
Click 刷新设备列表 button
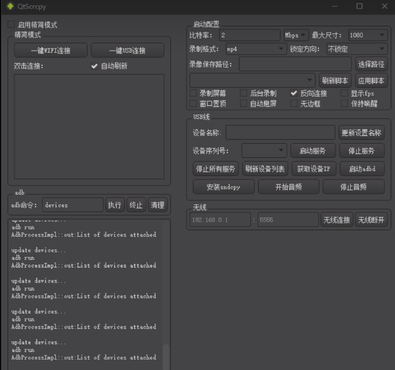(x=265, y=169)
